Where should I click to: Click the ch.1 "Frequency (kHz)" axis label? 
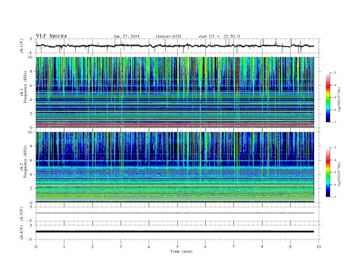tap(25, 87)
